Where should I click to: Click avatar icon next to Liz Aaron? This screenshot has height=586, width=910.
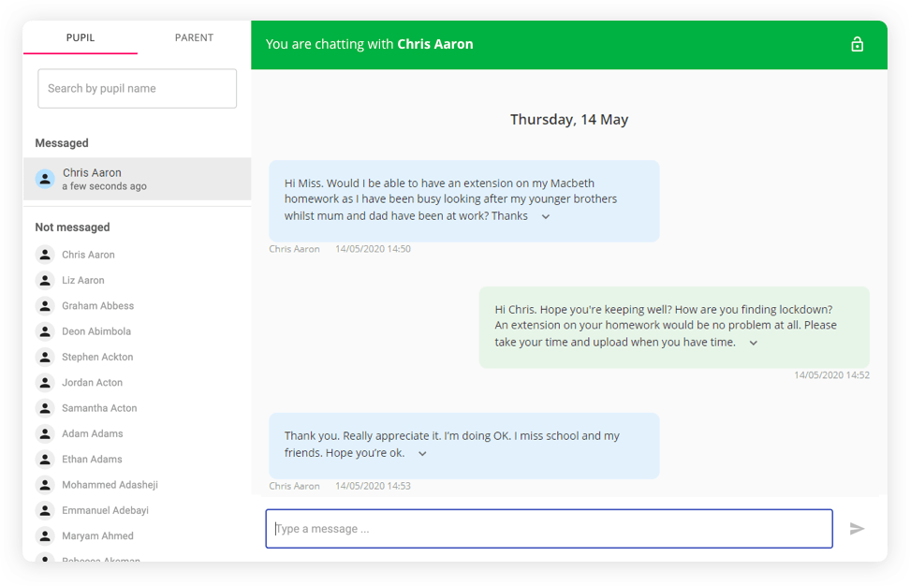pyautogui.click(x=45, y=280)
